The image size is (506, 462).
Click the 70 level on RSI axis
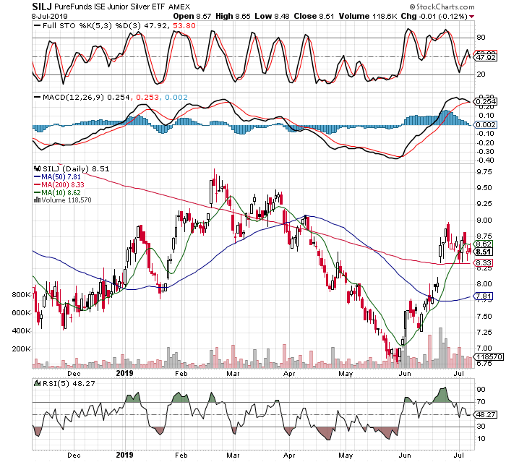coord(481,402)
